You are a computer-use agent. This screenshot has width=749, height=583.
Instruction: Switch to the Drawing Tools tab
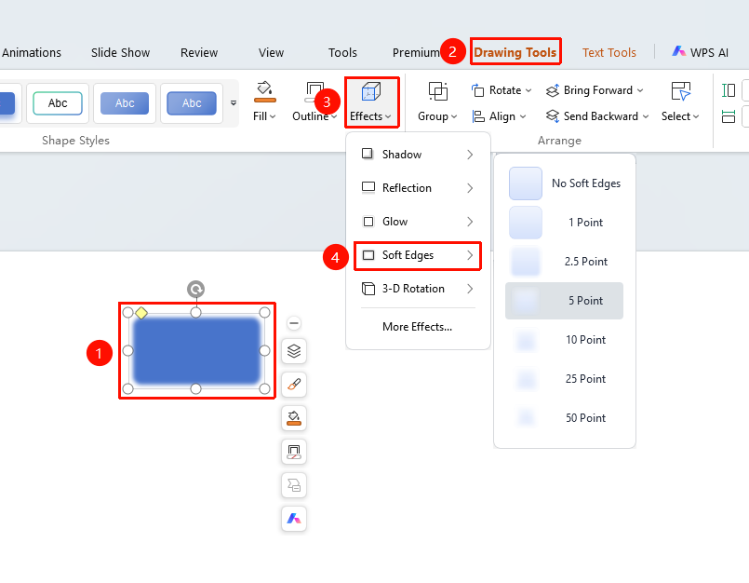[x=515, y=52]
